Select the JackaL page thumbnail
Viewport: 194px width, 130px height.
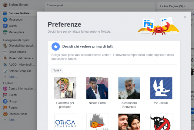point(161,88)
